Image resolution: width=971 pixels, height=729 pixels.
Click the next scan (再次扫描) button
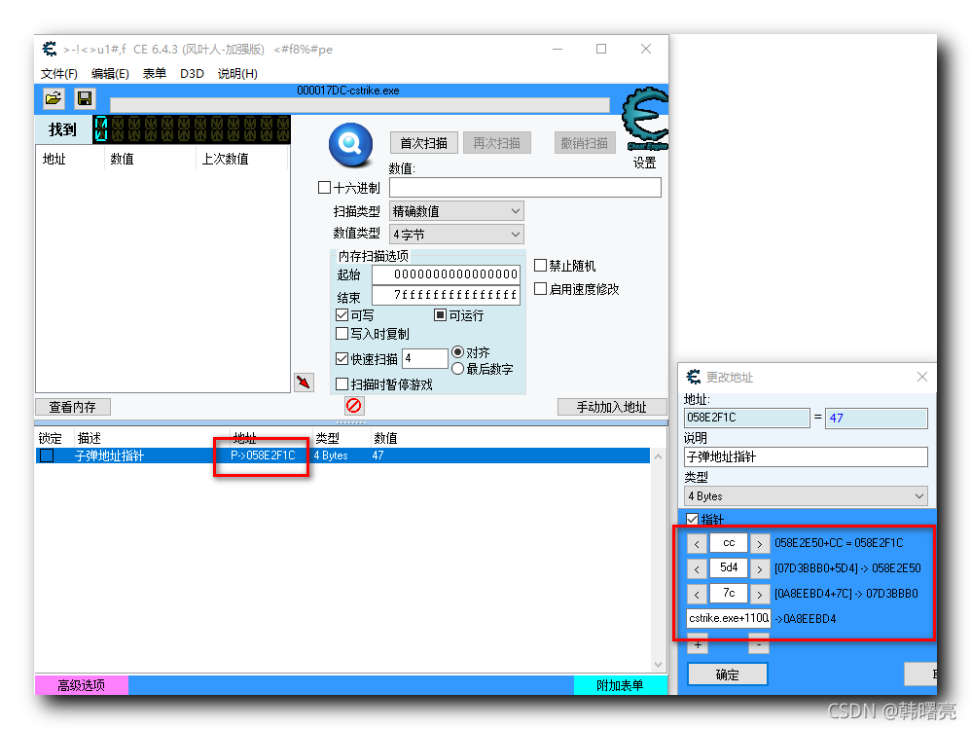pos(496,143)
